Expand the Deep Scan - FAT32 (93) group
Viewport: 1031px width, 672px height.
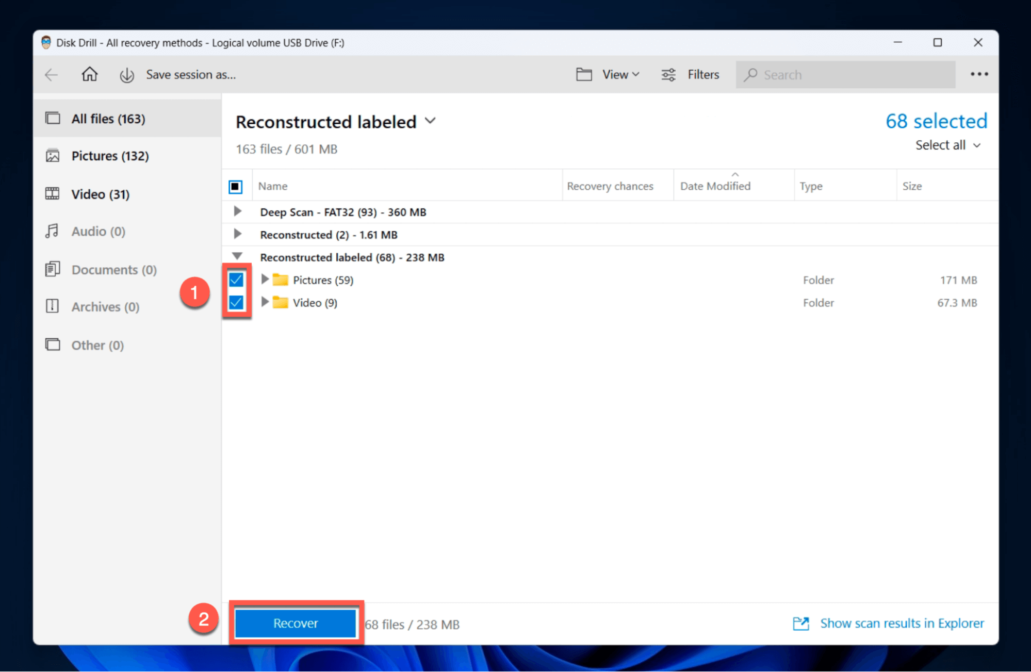click(237, 211)
